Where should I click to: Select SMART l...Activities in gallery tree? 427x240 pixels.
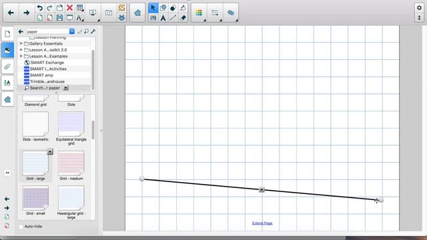pos(48,69)
